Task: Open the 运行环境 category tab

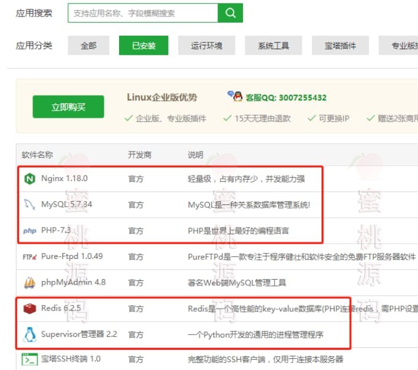Action: pyautogui.click(x=206, y=46)
